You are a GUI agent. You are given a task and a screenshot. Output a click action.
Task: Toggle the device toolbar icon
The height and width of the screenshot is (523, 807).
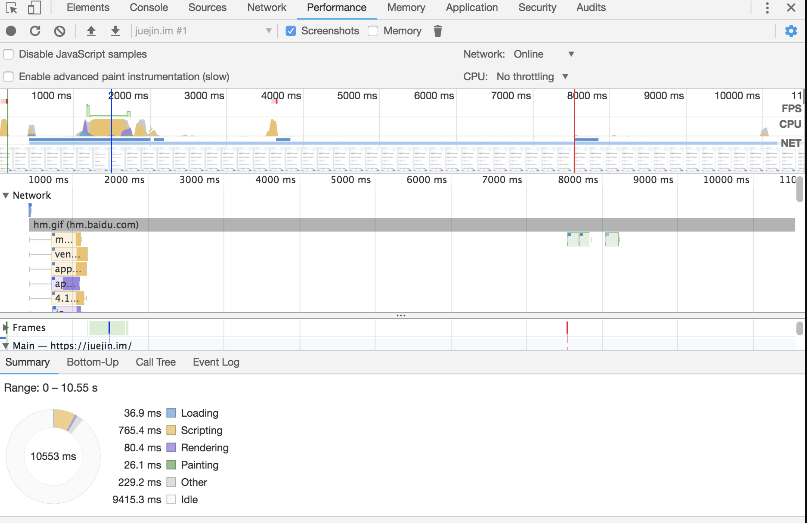34,7
